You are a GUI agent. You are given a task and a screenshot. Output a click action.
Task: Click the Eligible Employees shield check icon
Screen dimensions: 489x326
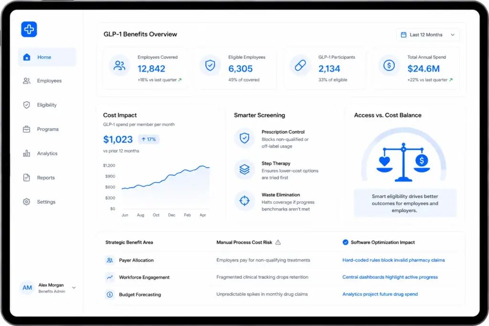[x=210, y=65]
